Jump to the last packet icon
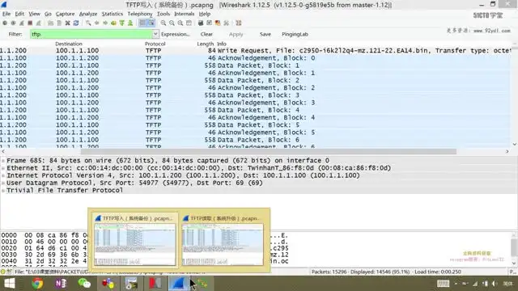The width and height of the screenshot is (518, 291). 130,23
